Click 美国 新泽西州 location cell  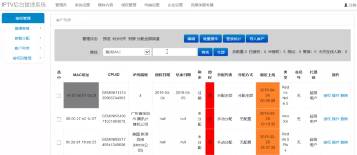click(140, 142)
